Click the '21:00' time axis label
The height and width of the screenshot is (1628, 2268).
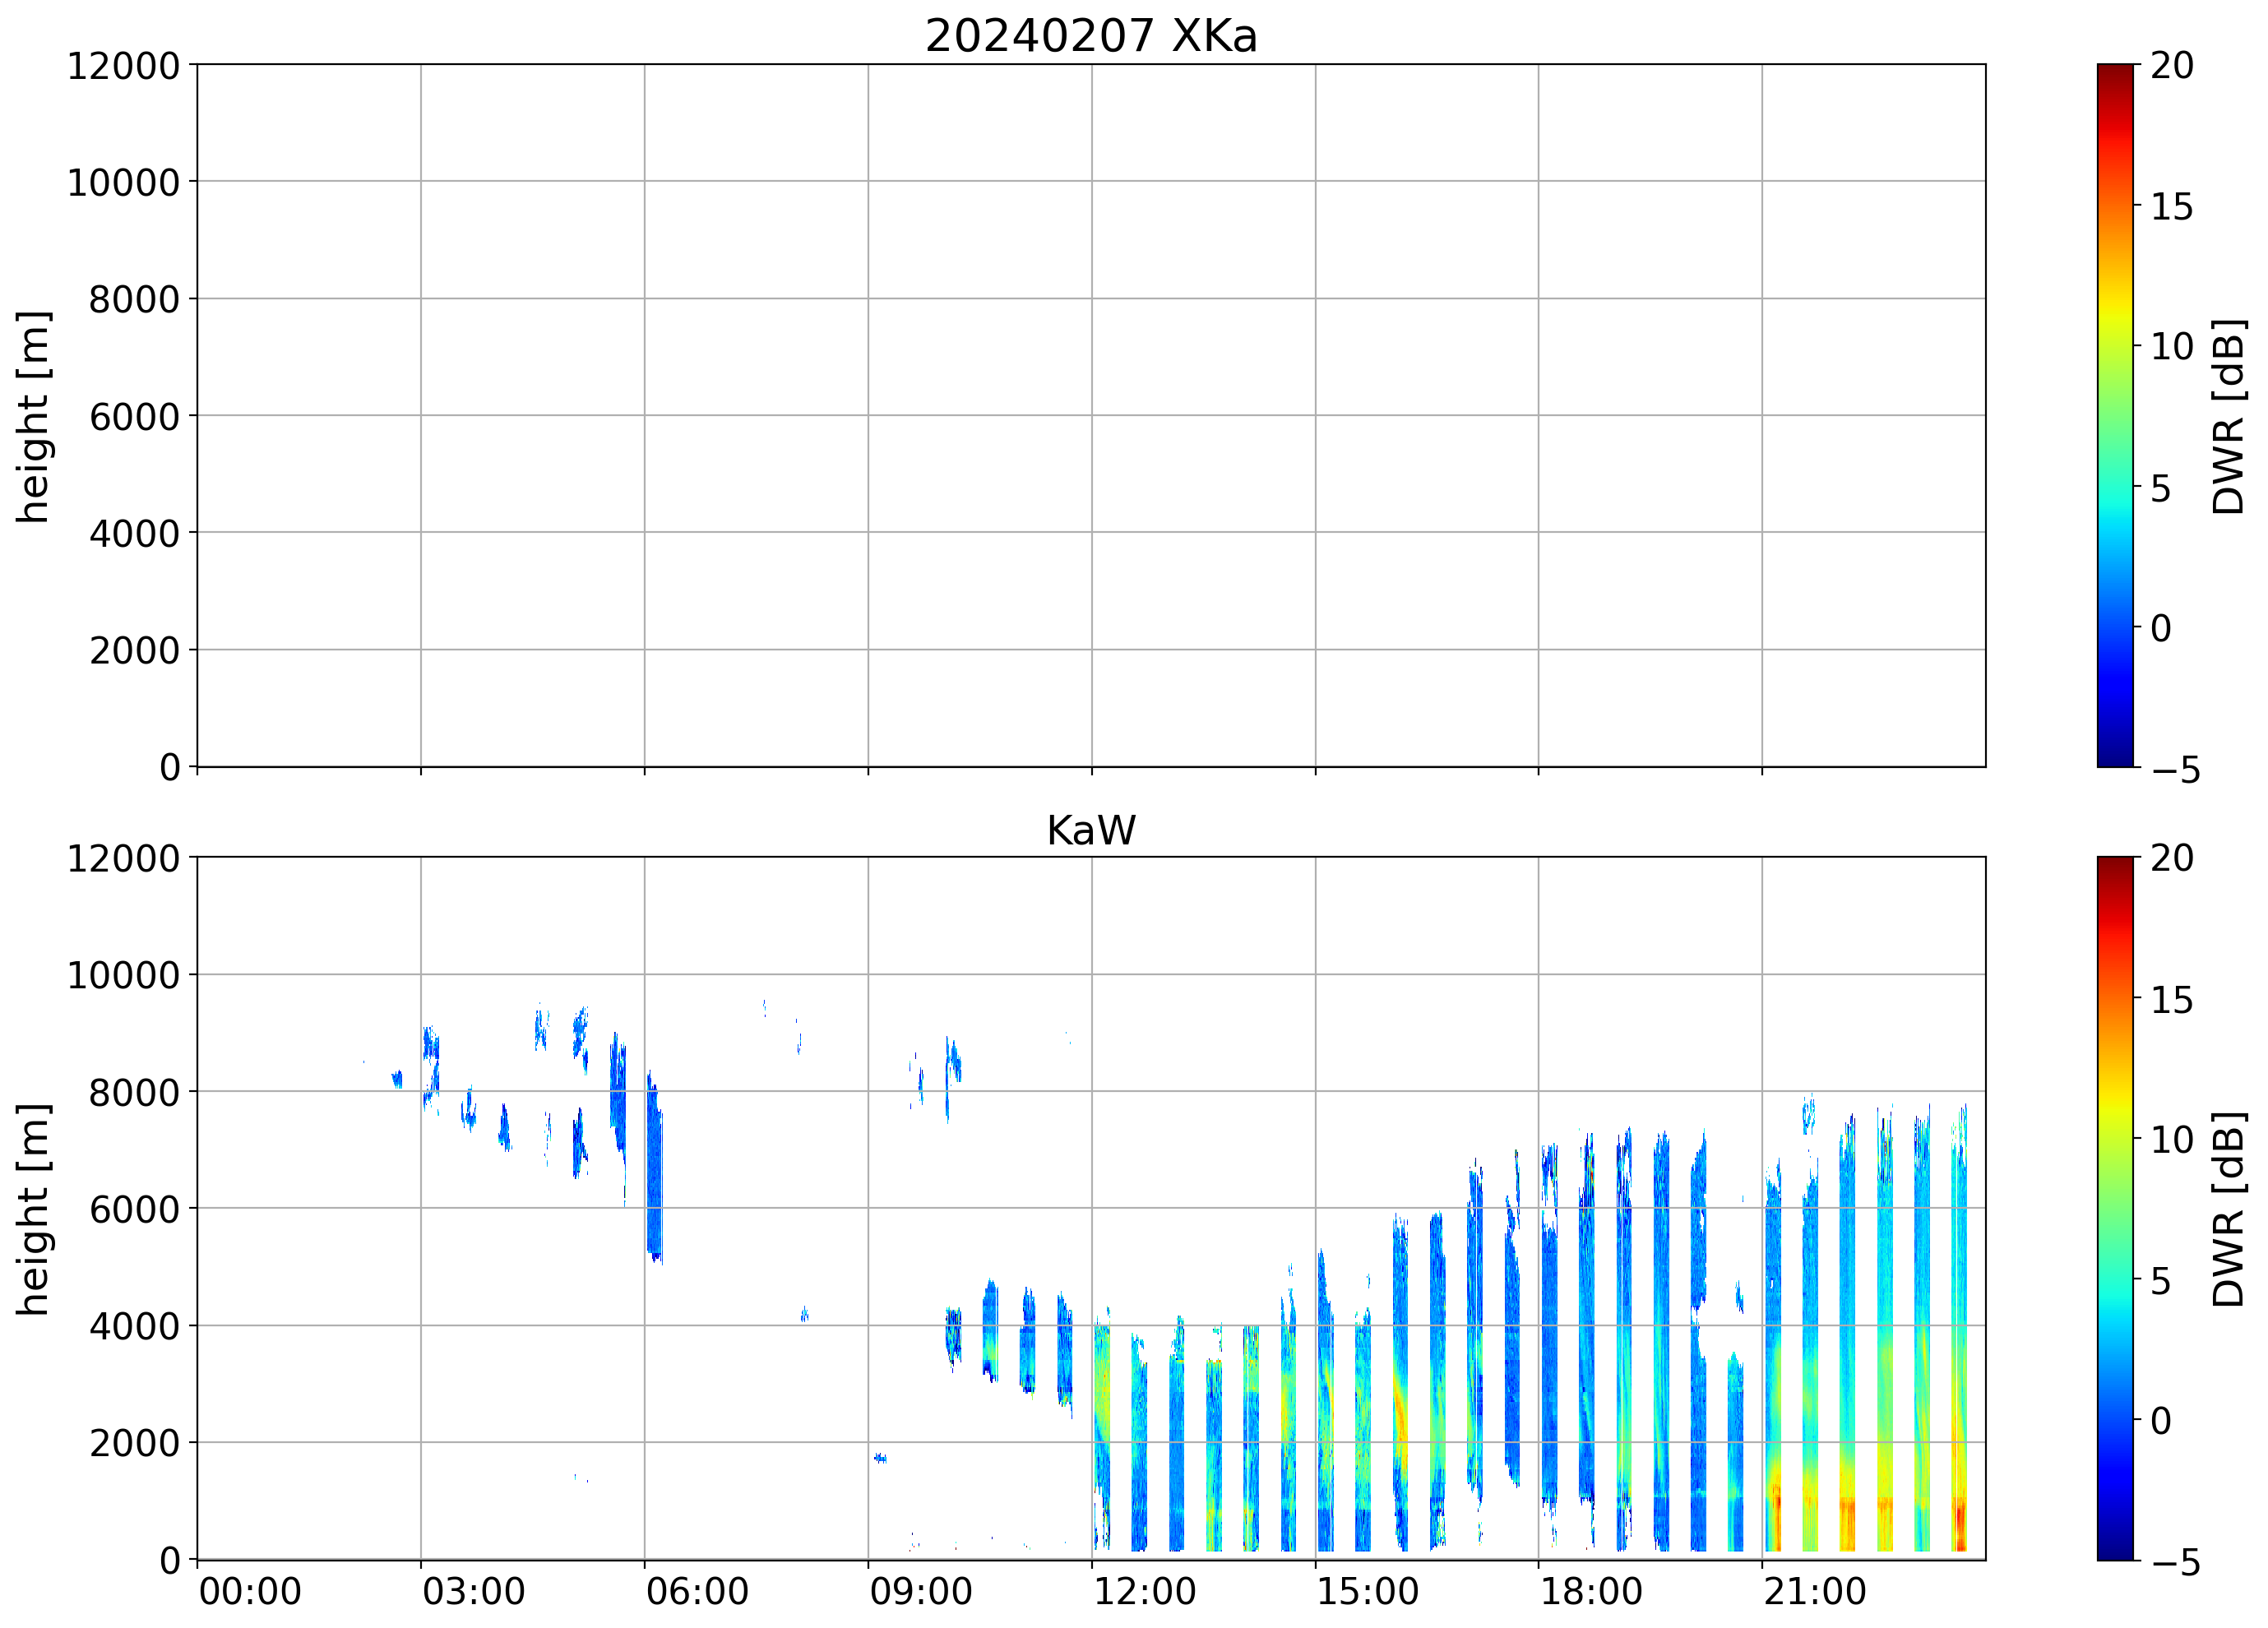pos(1814,1591)
